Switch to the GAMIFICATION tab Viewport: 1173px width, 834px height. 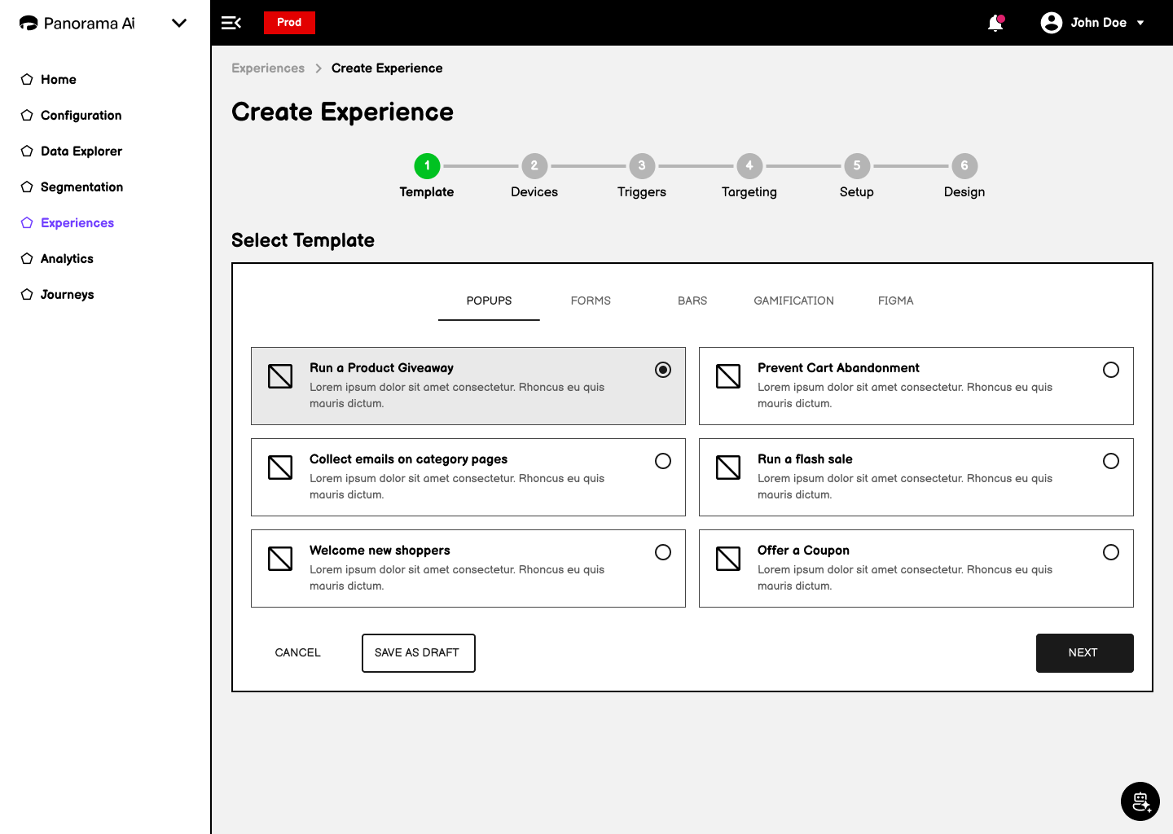click(794, 301)
